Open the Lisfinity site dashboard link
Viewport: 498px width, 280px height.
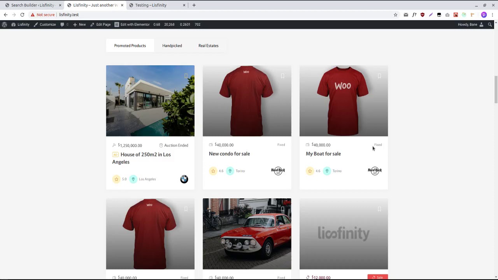(20, 24)
